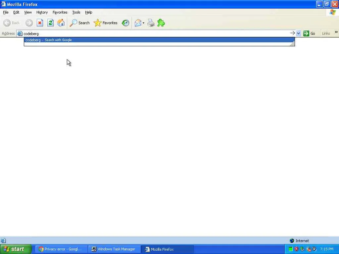Click the status bar page icon
This screenshot has height=254, width=339.
(3, 240)
